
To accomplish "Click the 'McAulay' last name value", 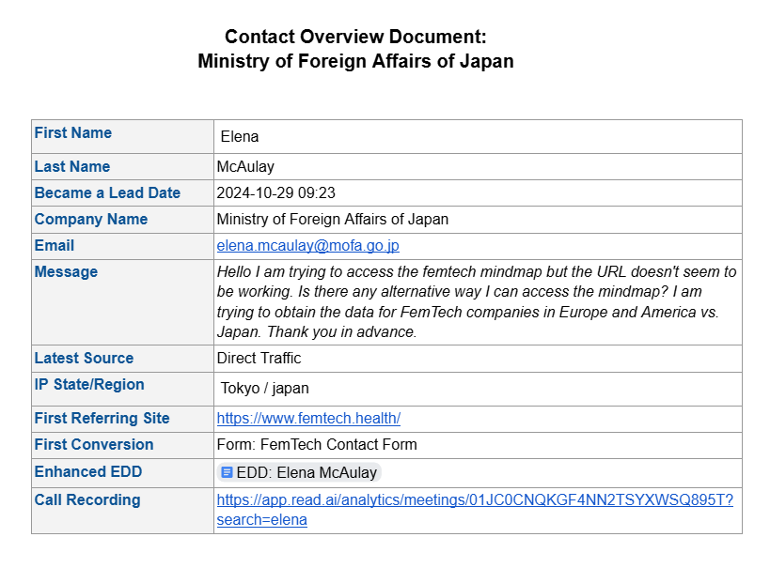I will click(245, 167).
